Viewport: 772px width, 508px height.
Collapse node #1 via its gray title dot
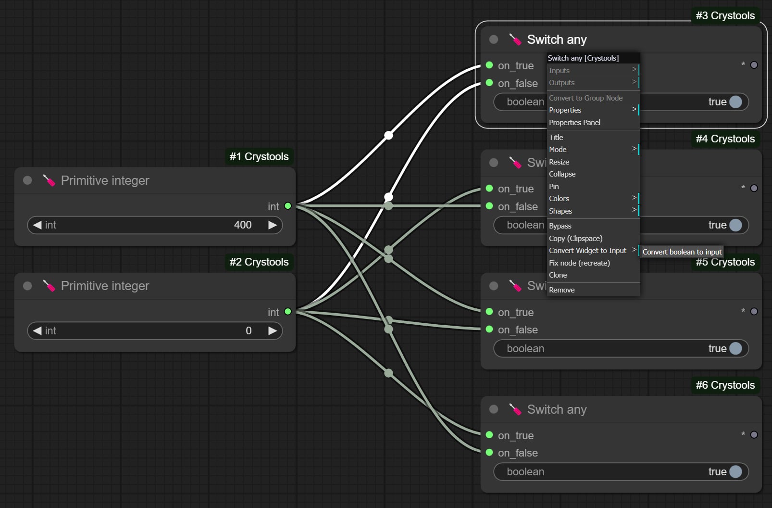point(27,180)
